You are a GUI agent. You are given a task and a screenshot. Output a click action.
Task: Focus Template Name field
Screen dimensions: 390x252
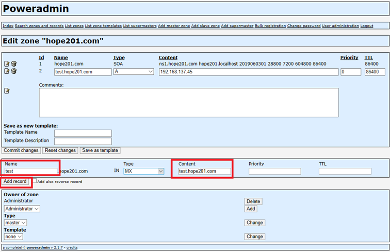(x=83, y=133)
